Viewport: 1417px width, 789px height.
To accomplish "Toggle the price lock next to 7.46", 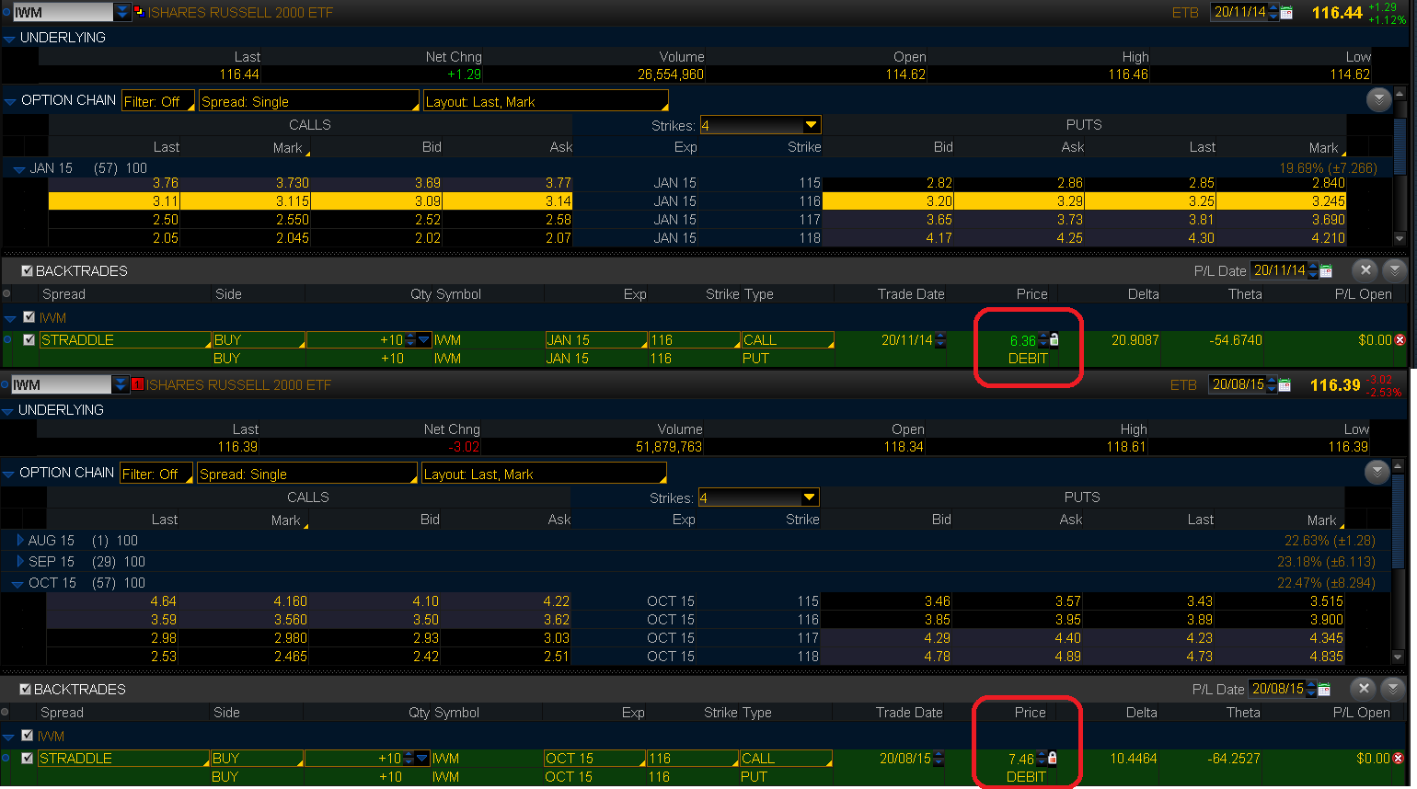I will 1053,758.
